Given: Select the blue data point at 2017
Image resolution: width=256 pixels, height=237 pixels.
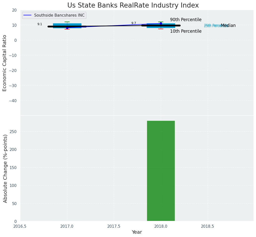Looking at the screenshot, I should coord(67,28).
